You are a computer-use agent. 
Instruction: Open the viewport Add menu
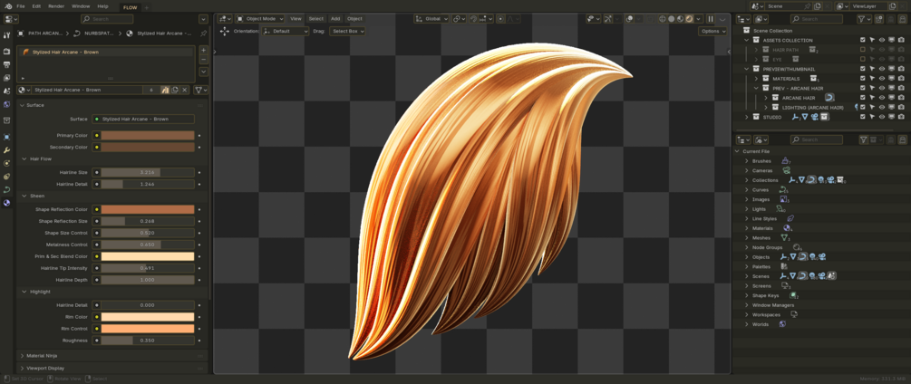(x=335, y=18)
